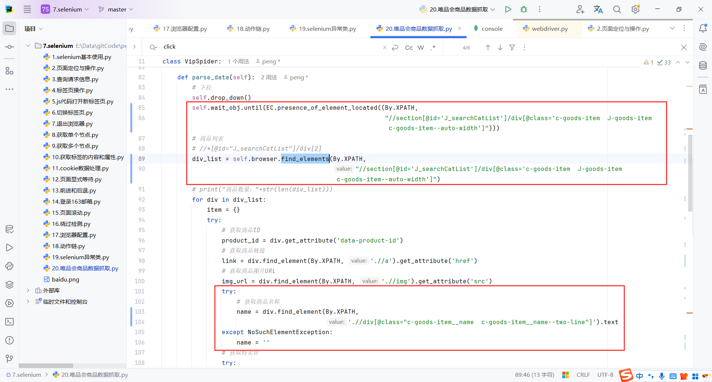
Task: Switch to the 18.动作链.py tab
Action: tap(248, 29)
